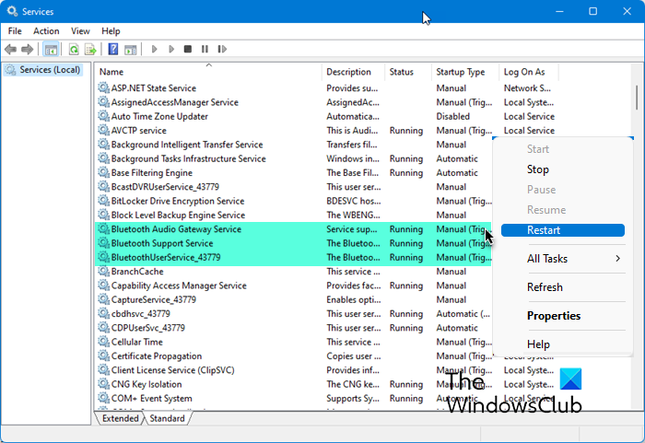
Task: Maximize the Services window
Action: coord(592,11)
